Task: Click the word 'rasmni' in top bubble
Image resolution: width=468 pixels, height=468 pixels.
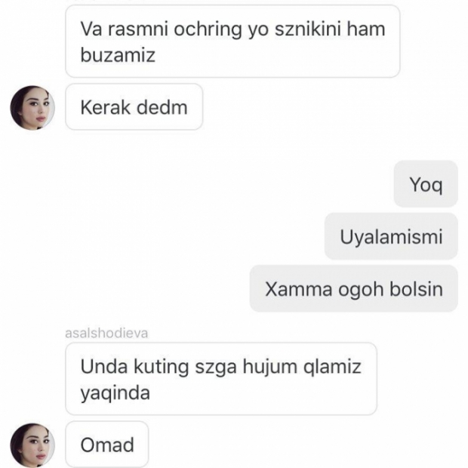Action: [137, 29]
